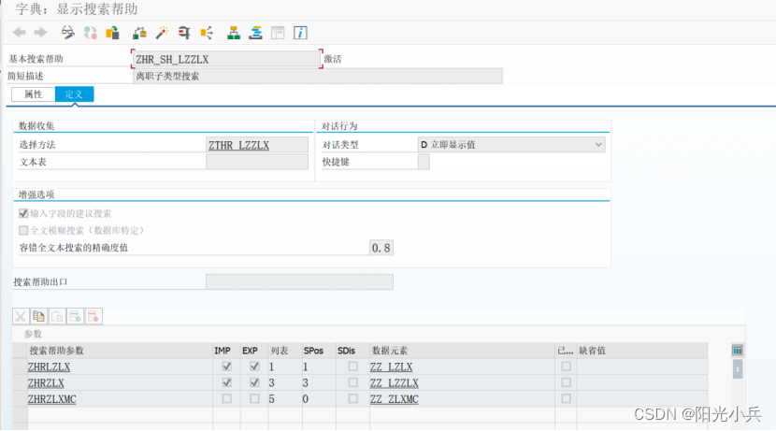Toggle IMP checkbox for ZHRZLX row
The image size is (776, 431).
pyautogui.click(x=226, y=382)
